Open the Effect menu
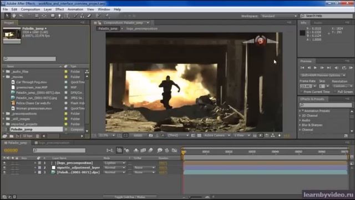This screenshot has height=200, width=355. 60,9
